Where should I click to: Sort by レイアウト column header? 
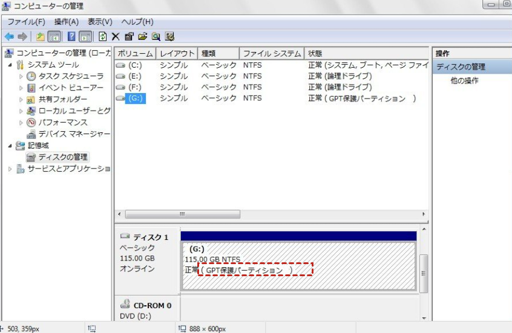tap(177, 54)
